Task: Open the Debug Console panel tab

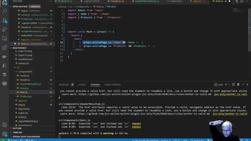Action: (x=113, y=85)
